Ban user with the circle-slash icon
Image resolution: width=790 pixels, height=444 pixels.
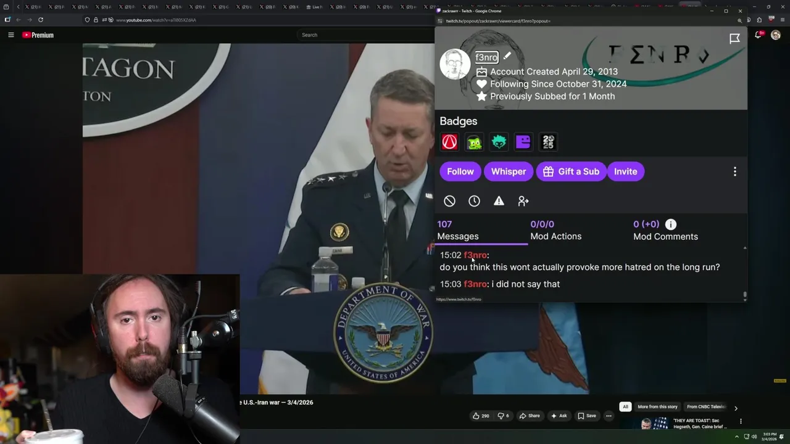pyautogui.click(x=449, y=201)
